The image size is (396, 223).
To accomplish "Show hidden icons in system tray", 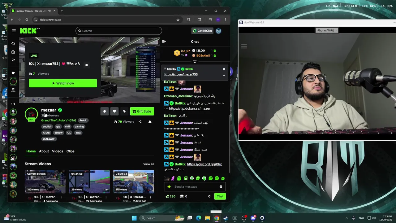I will (347, 218).
